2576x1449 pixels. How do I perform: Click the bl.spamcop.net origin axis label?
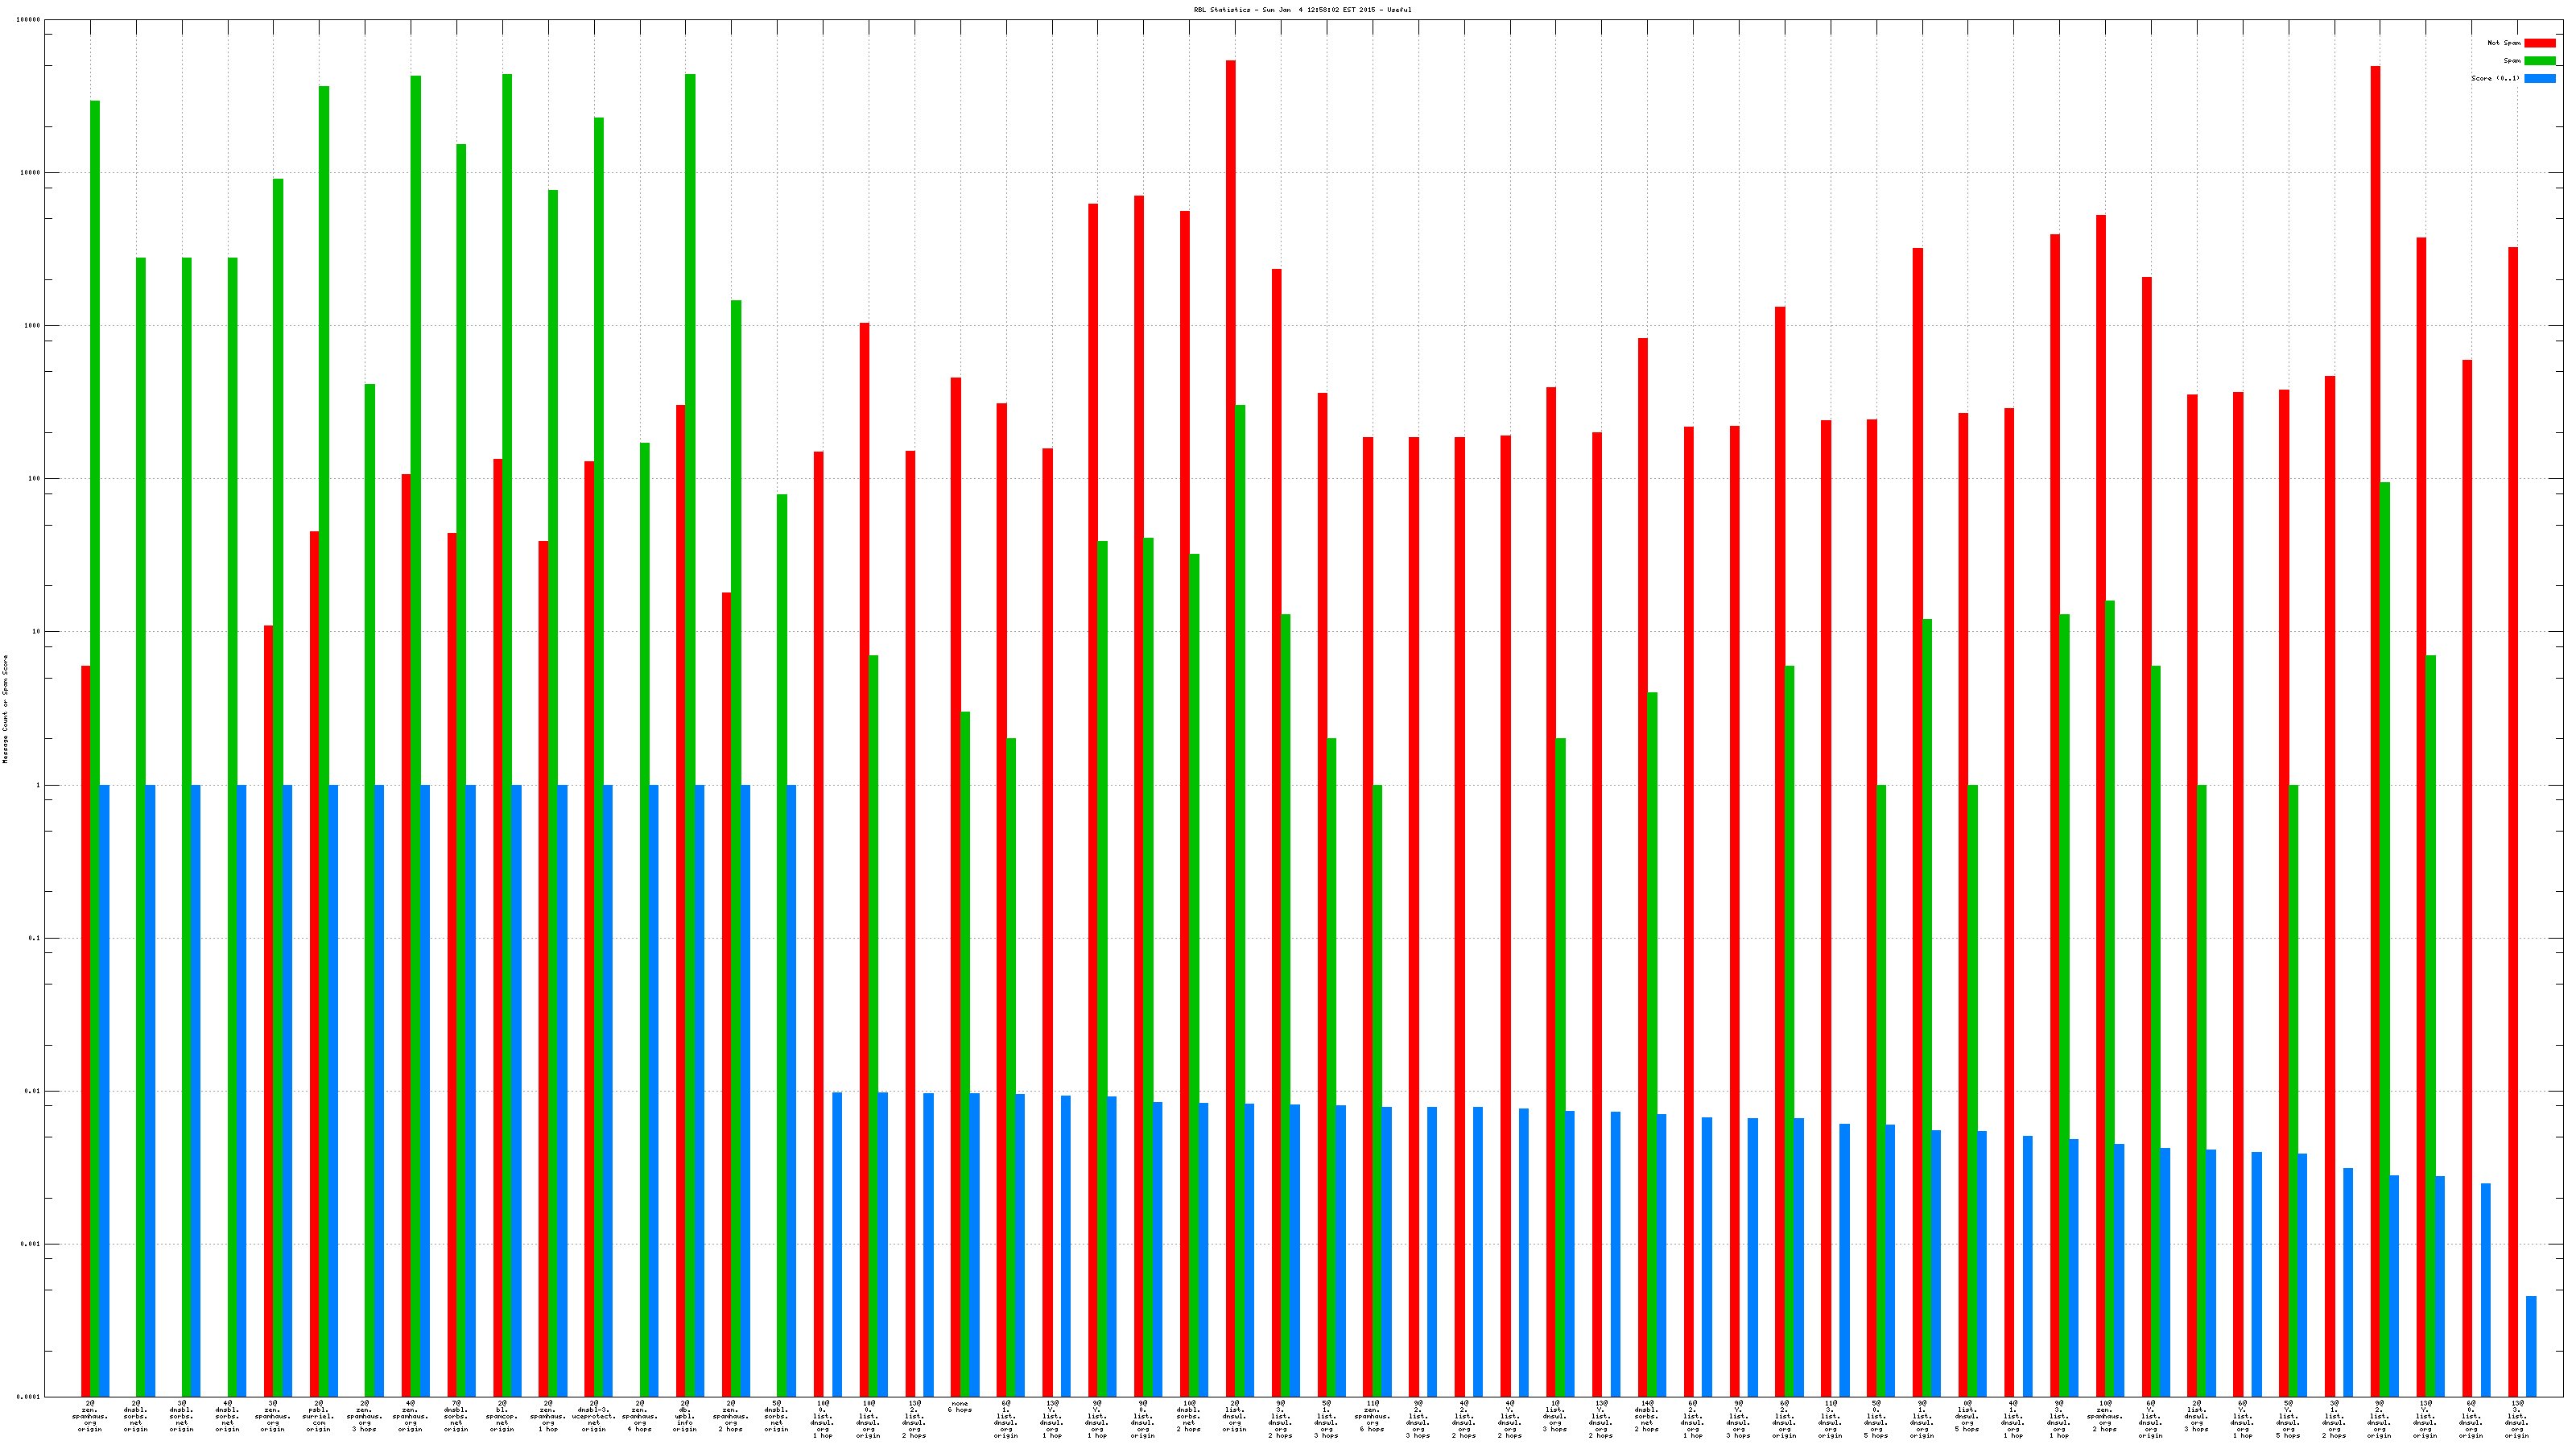coord(502,1417)
